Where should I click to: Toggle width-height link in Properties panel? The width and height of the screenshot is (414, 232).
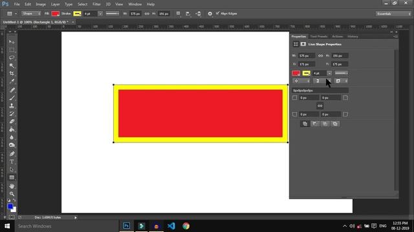point(320,56)
